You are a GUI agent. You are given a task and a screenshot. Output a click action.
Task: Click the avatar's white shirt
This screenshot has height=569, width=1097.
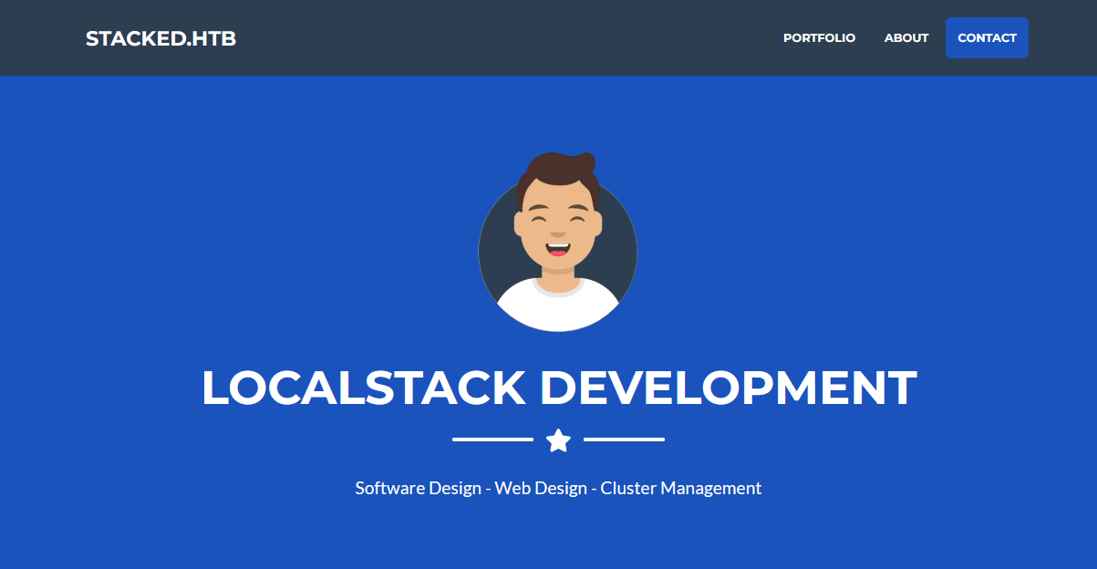pyautogui.click(x=558, y=308)
